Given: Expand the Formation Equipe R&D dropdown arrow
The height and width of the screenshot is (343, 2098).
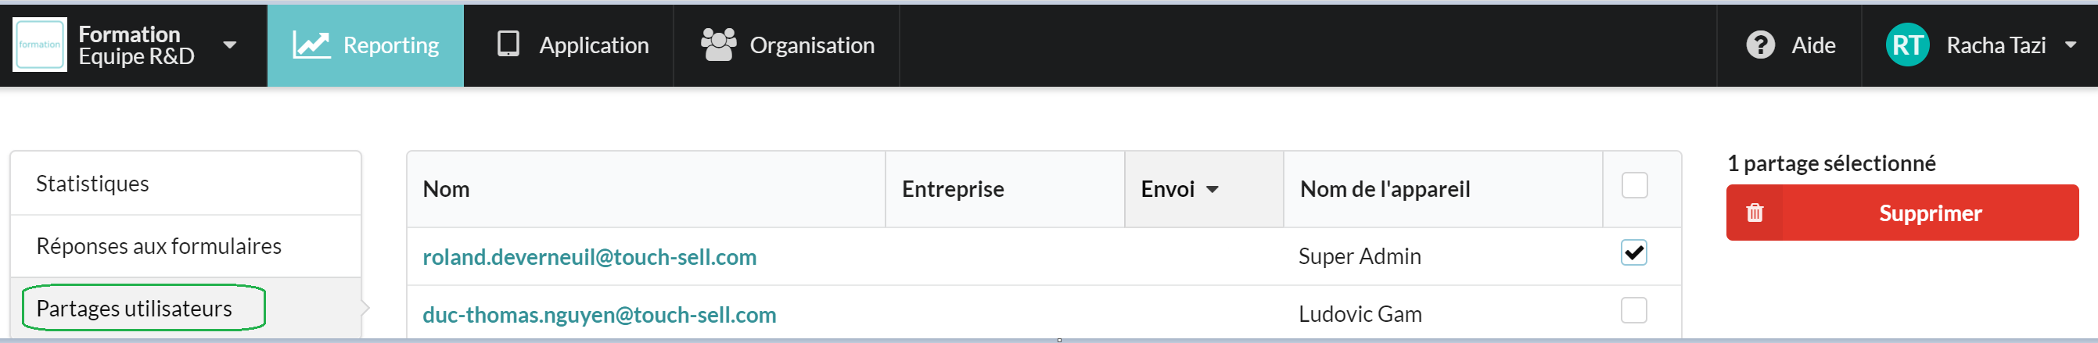Looking at the screenshot, I should [230, 45].
